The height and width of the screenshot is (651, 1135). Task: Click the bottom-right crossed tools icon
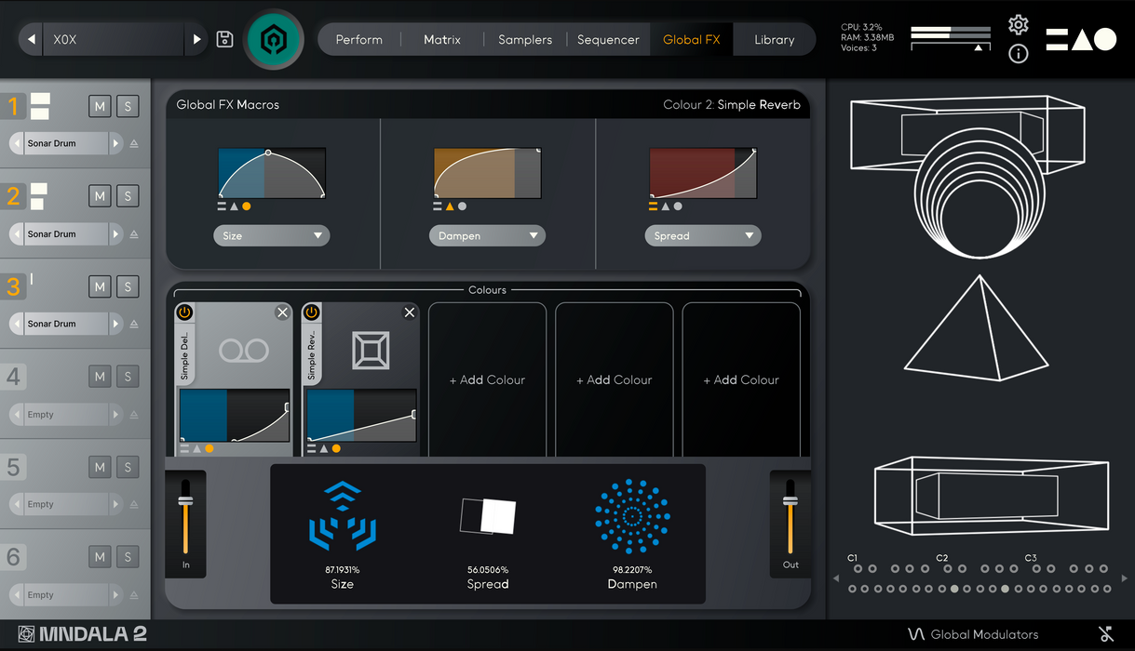(1106, 634)
